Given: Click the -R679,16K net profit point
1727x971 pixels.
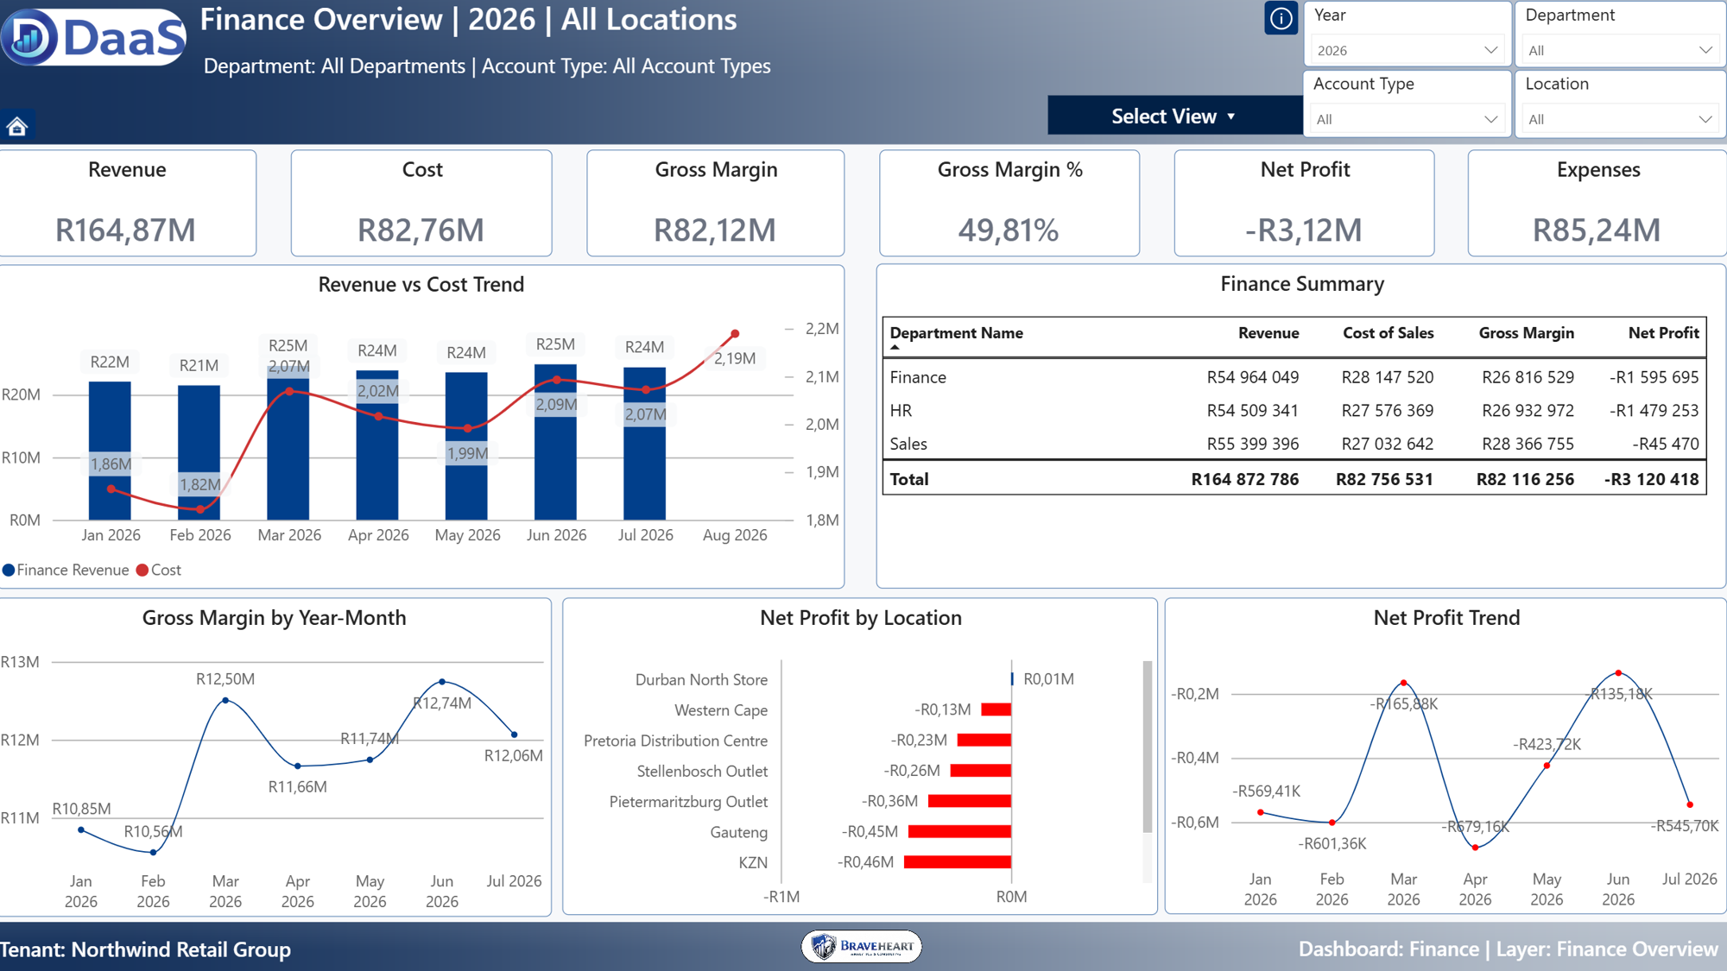Looking at the screenshot, I should [1475, 848].
